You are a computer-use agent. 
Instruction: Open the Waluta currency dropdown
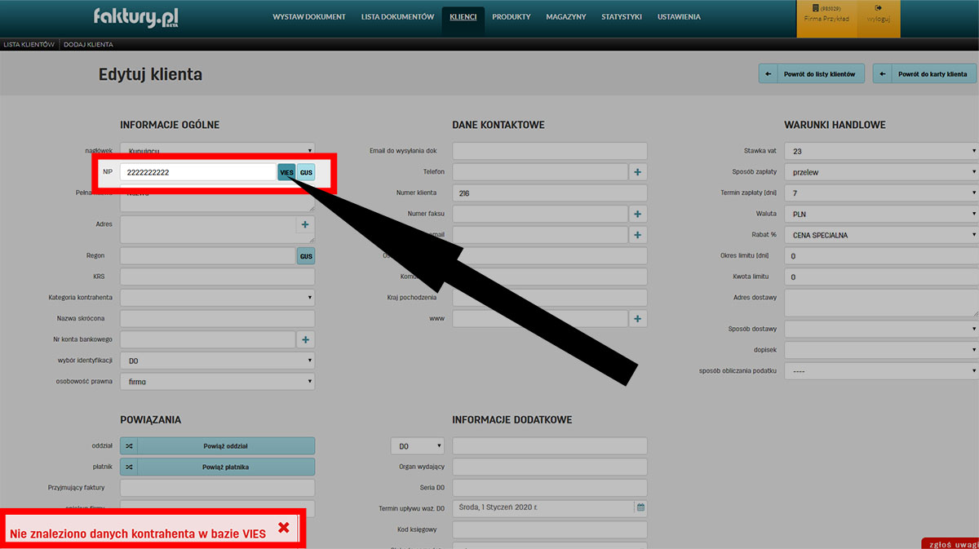click(x=881, y=214)
